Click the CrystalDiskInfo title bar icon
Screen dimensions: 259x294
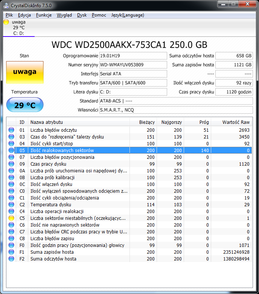coord(6,5)
